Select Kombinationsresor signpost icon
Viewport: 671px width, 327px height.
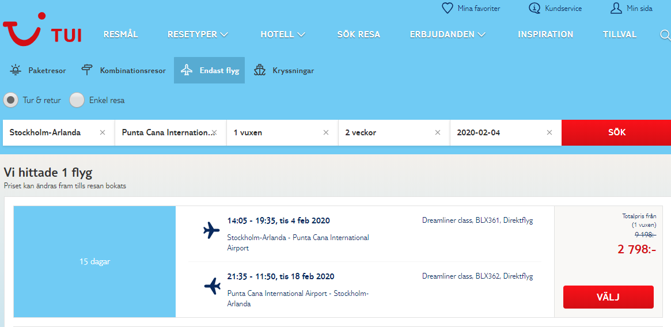point(87,70)
